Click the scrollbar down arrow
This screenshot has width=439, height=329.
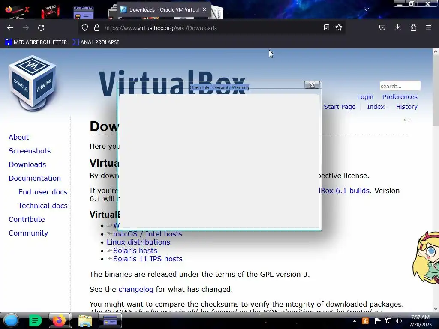point(436,309)
